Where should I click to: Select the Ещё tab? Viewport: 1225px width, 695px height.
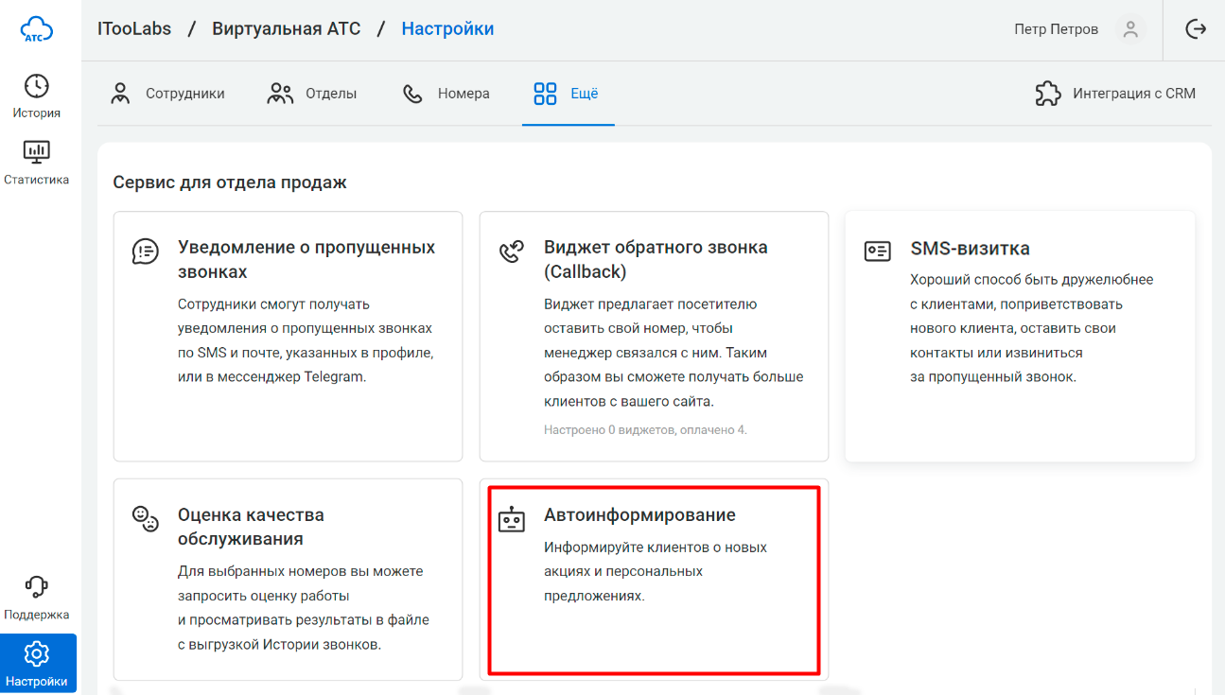[567, 94]
